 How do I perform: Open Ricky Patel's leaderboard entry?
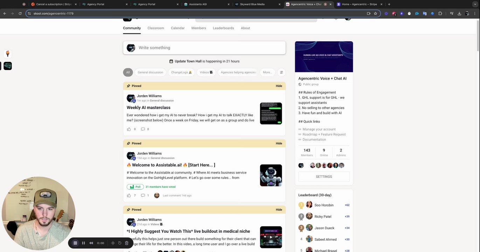pyautogui.click(x=323, y=217)
